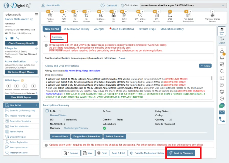
Task: Switch to SS Medication History tab
Action: point(76,29)
